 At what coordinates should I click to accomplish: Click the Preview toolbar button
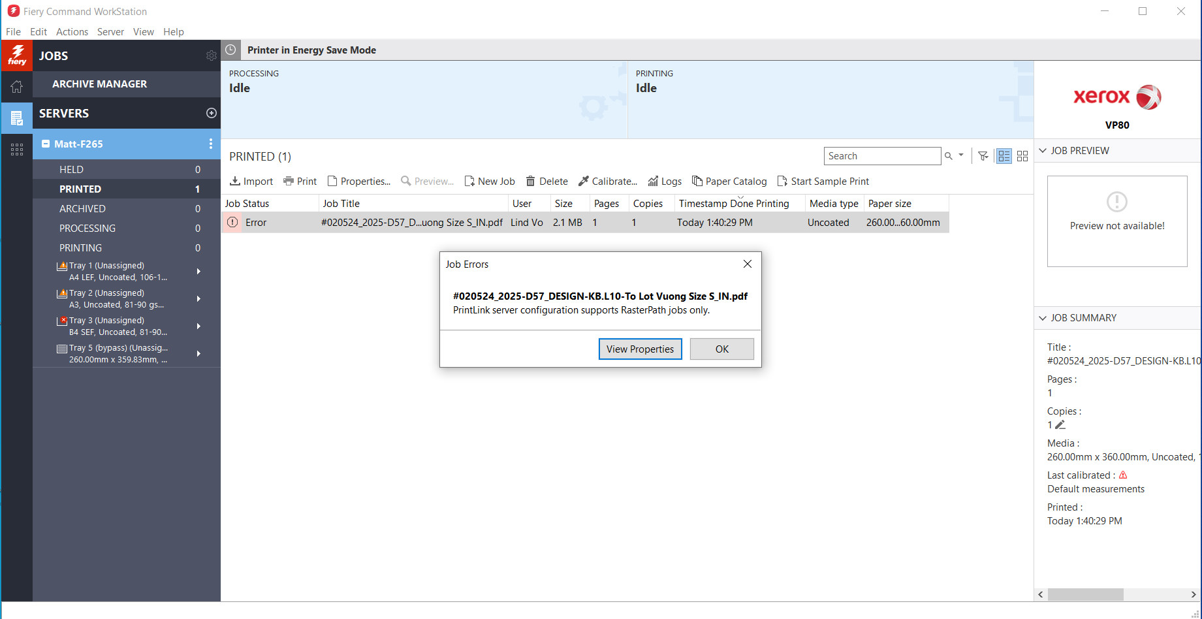coord(427,182)
